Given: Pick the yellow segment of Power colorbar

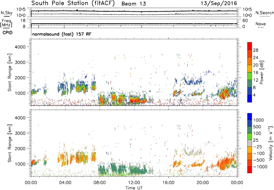Looking at the screenshot, I should point(250,69).
